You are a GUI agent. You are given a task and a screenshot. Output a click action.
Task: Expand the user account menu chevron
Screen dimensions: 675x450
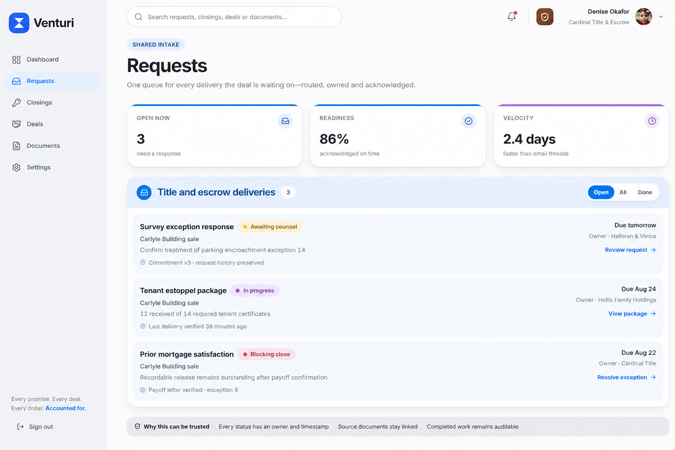[x=660, y=17]
